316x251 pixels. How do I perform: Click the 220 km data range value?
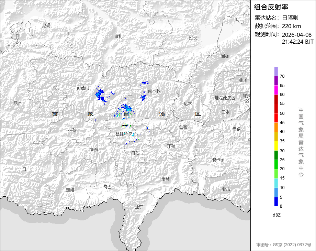[x=291, y=26]
